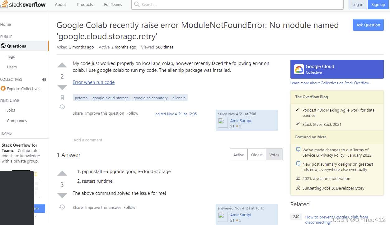Sign up for an account
Screen dimensions: 390x225
click(378, 4)
